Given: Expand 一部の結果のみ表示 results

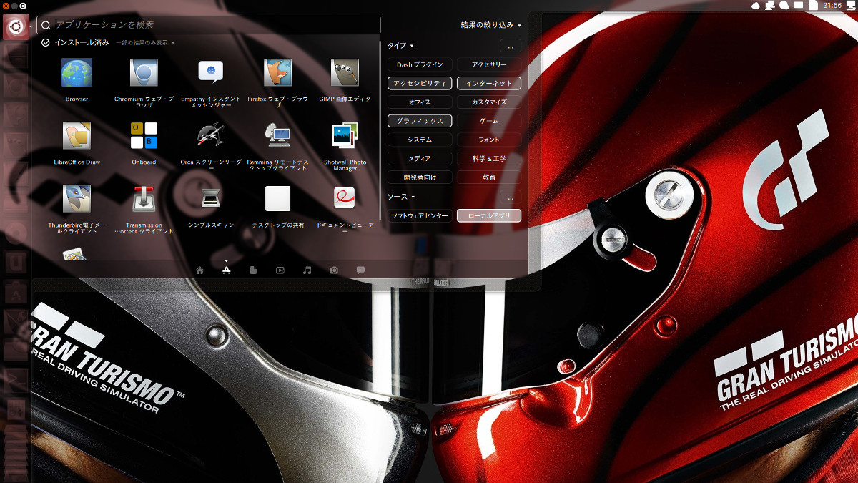Looking at the screenshot, I should click(x=146, y=42).
